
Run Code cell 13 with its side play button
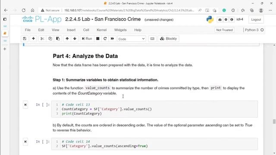[25, 105]
